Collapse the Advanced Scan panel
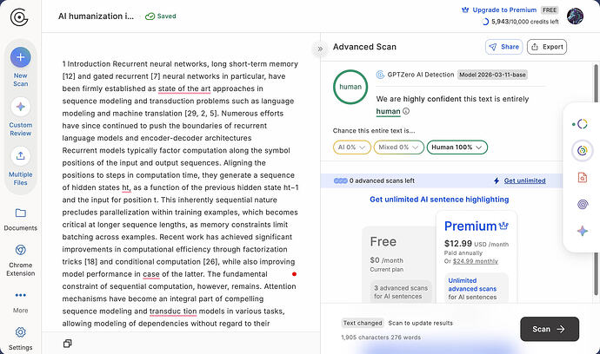 (x=320, y=49)
